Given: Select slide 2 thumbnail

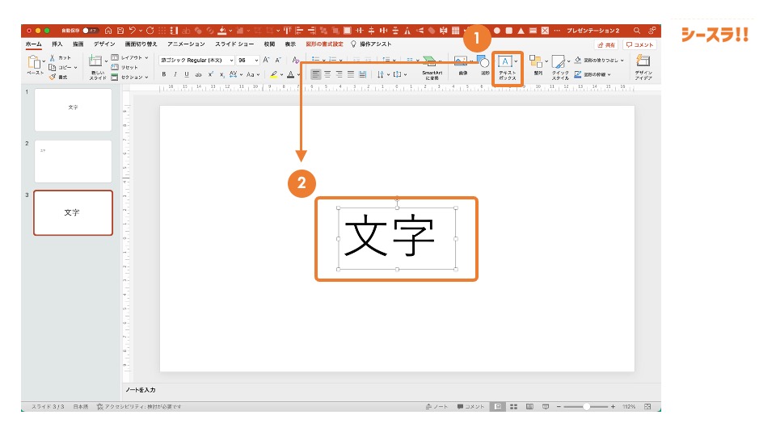Looking at the screenshot, I should tap(74, 161).
